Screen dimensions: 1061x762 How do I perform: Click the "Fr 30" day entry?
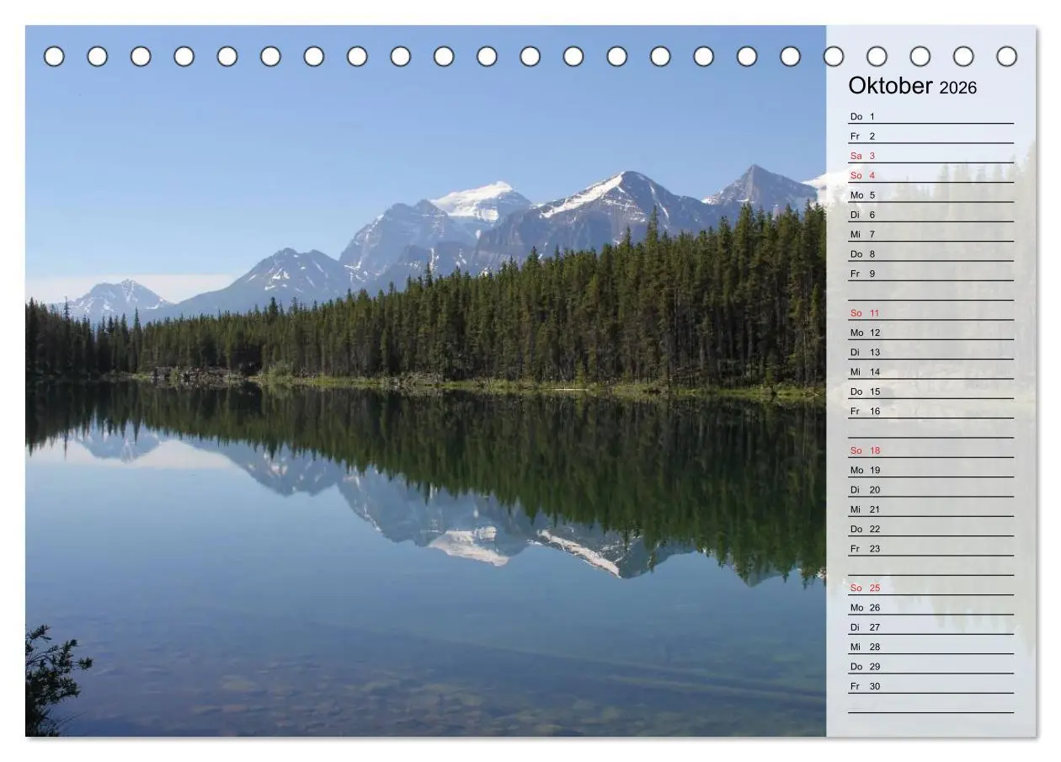pos(930,686)
